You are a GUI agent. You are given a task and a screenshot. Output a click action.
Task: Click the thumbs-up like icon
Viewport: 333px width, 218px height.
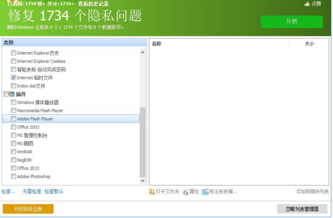click(x=307, y=3)
